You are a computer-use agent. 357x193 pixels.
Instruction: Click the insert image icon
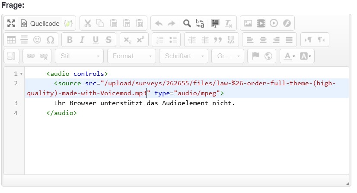pos(248,23)
